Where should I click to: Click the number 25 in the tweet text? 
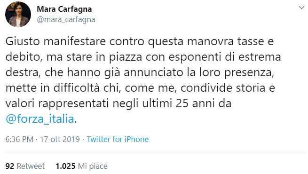[182, 103]
